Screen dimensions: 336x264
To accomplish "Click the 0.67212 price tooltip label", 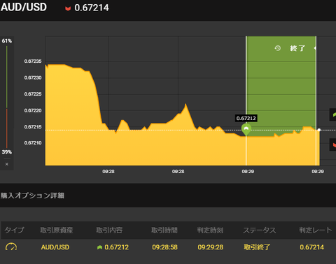I will tap(246, 118).
